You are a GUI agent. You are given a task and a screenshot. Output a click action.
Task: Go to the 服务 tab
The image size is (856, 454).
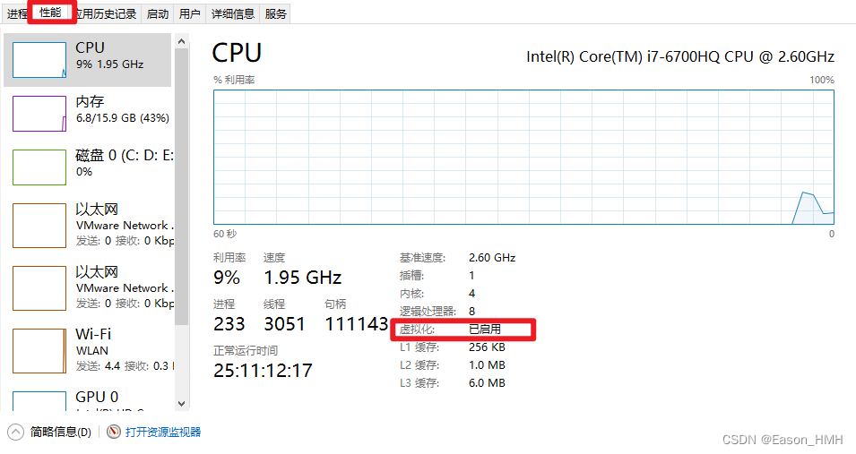276,13
